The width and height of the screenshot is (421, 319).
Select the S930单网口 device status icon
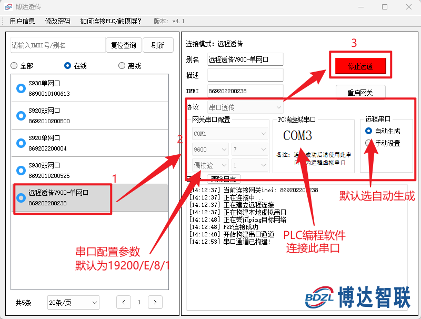click(21, 88)
